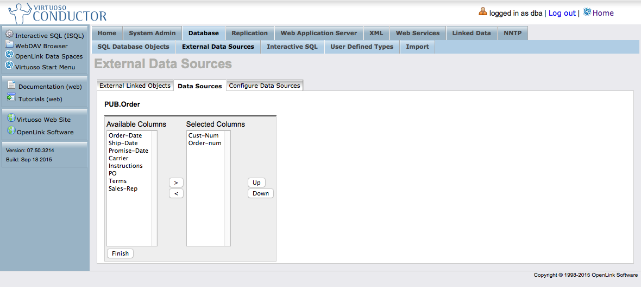This screenshot has height=287, width=641.
Task: Open the System Admin tab
Action: pyautogui.click(x=152, y=33)
